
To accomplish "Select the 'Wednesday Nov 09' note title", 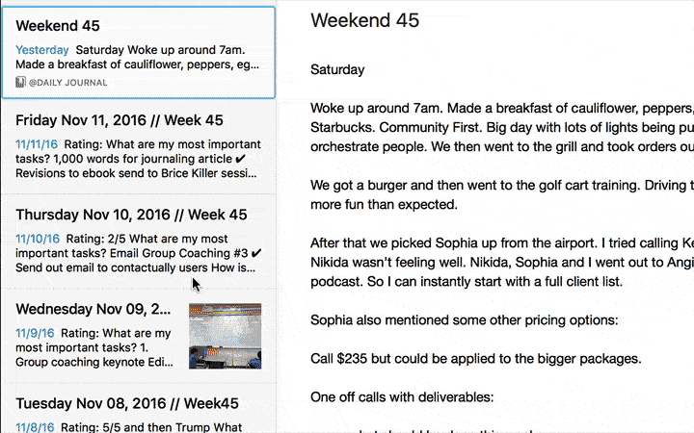I will pos(93,309).
